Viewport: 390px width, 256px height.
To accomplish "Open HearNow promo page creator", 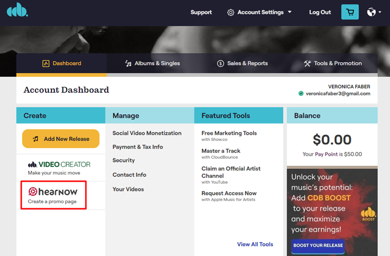I will pyautogui.click(x=53, y=192).
